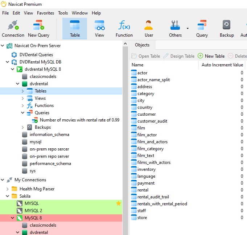The image size is (247, 235).
Task: Select the DVDRental MySQL DB project icon
Action: 14,62
